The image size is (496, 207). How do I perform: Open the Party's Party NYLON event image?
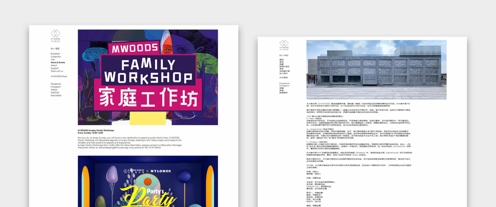click(148, 181)
